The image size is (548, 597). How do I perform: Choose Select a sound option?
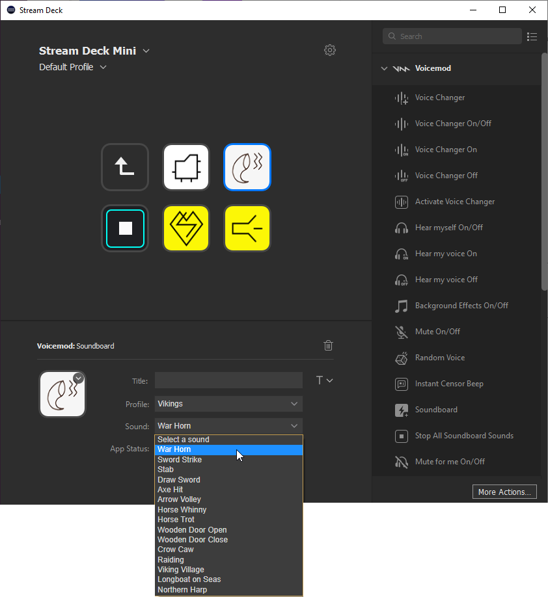pyautogui.click(x=228, y=440)
